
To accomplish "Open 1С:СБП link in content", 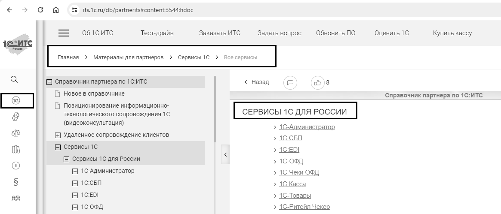I will [x=290, y=138].
